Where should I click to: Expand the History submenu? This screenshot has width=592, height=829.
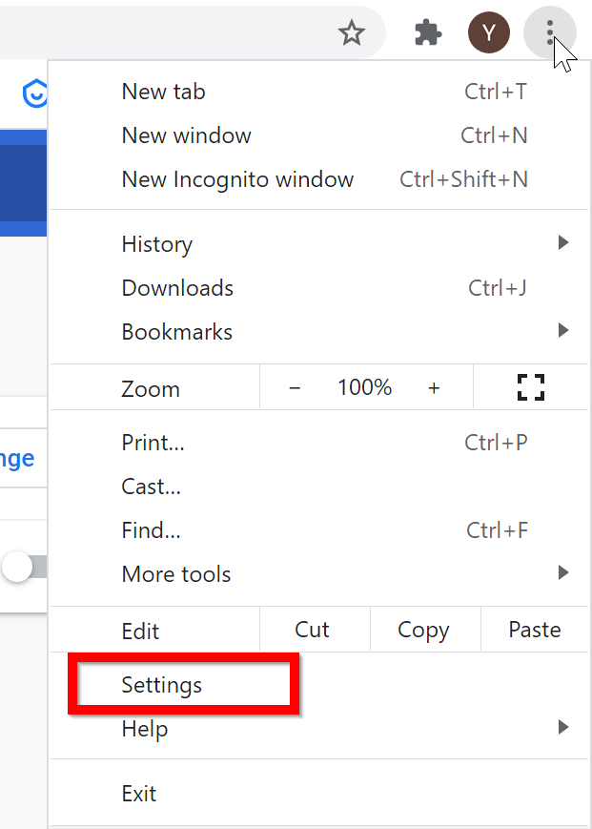pyautogui.click(x=562, y=244)
